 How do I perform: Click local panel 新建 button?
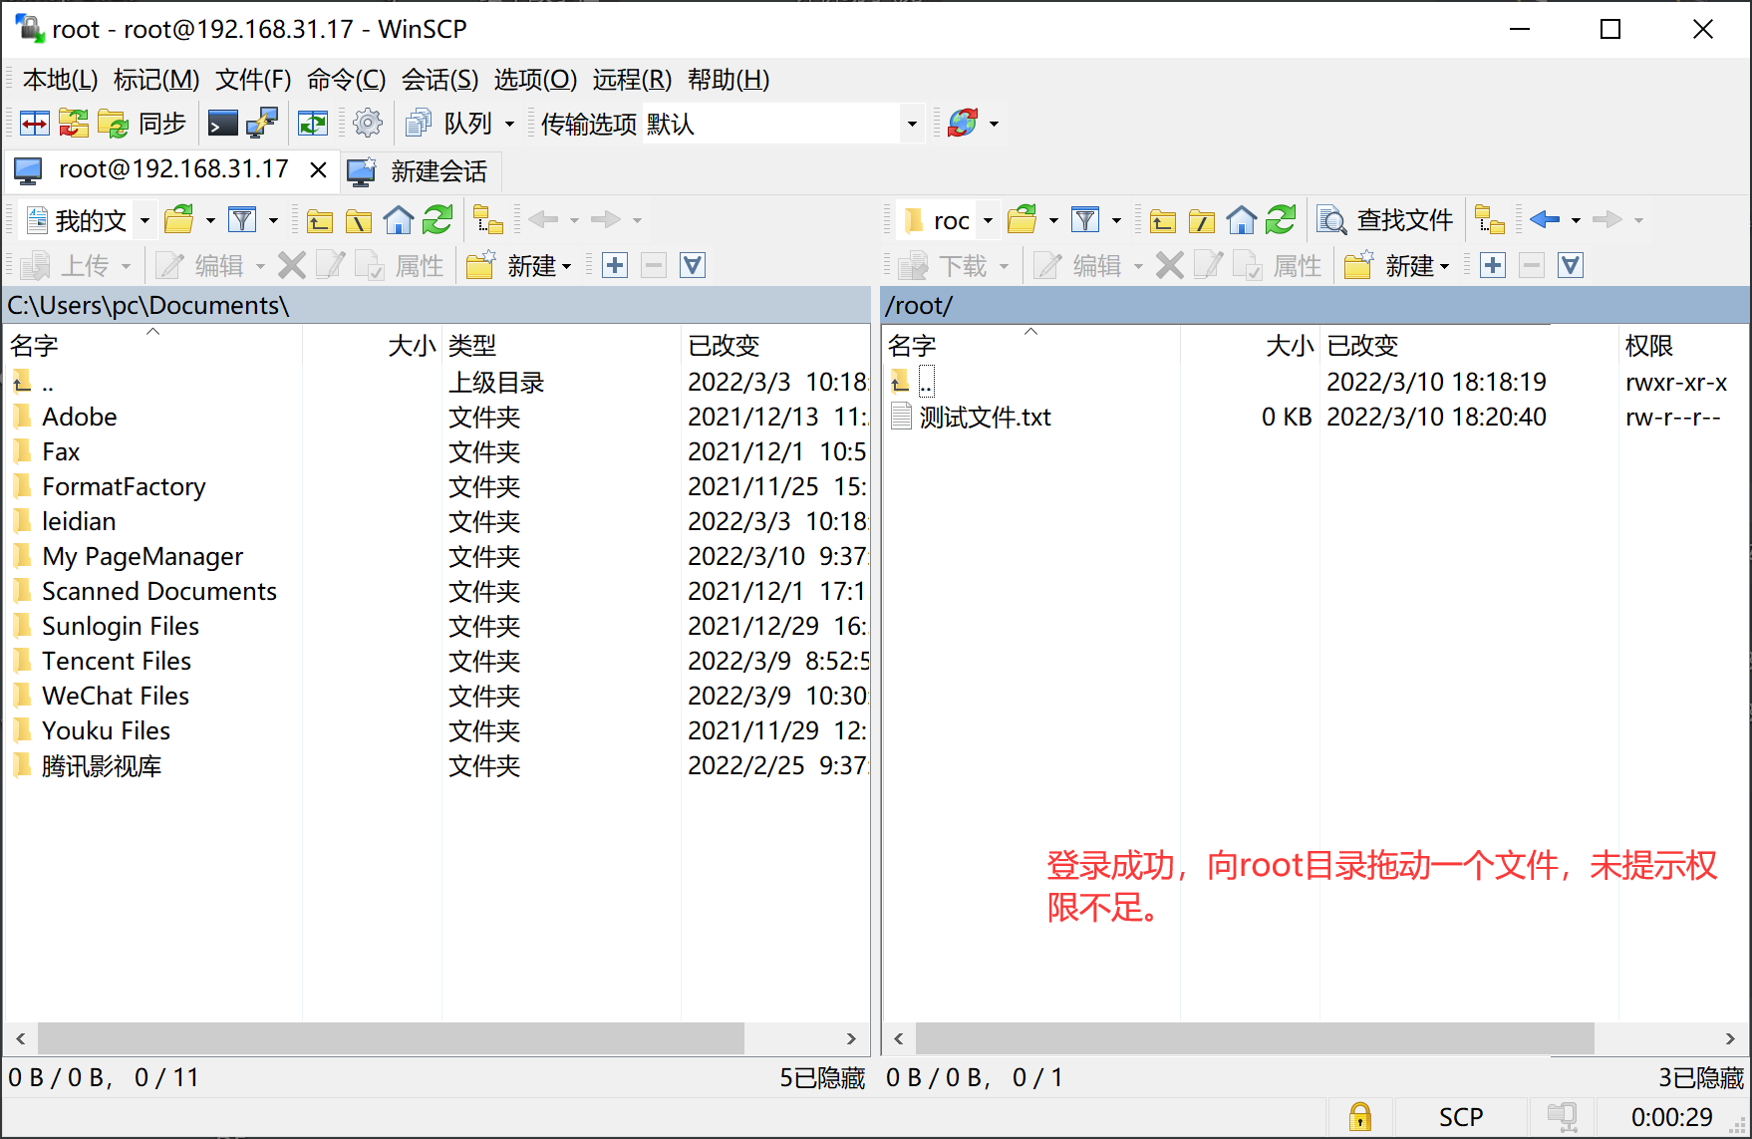point(519,266)
